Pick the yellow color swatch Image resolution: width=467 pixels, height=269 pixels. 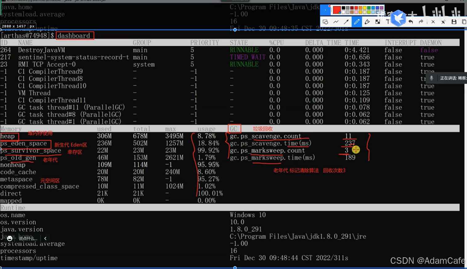coord(364,8)
